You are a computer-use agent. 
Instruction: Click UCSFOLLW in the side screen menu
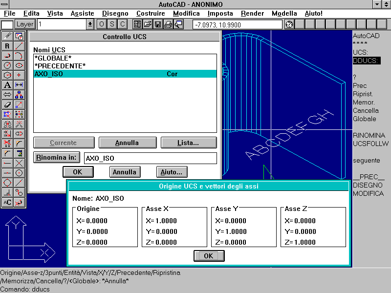(371, 144)
